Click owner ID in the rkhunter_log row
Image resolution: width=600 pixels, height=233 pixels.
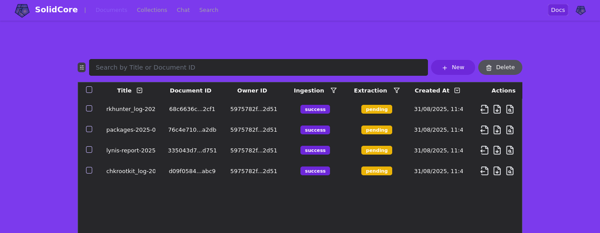[x=254, y=109]
